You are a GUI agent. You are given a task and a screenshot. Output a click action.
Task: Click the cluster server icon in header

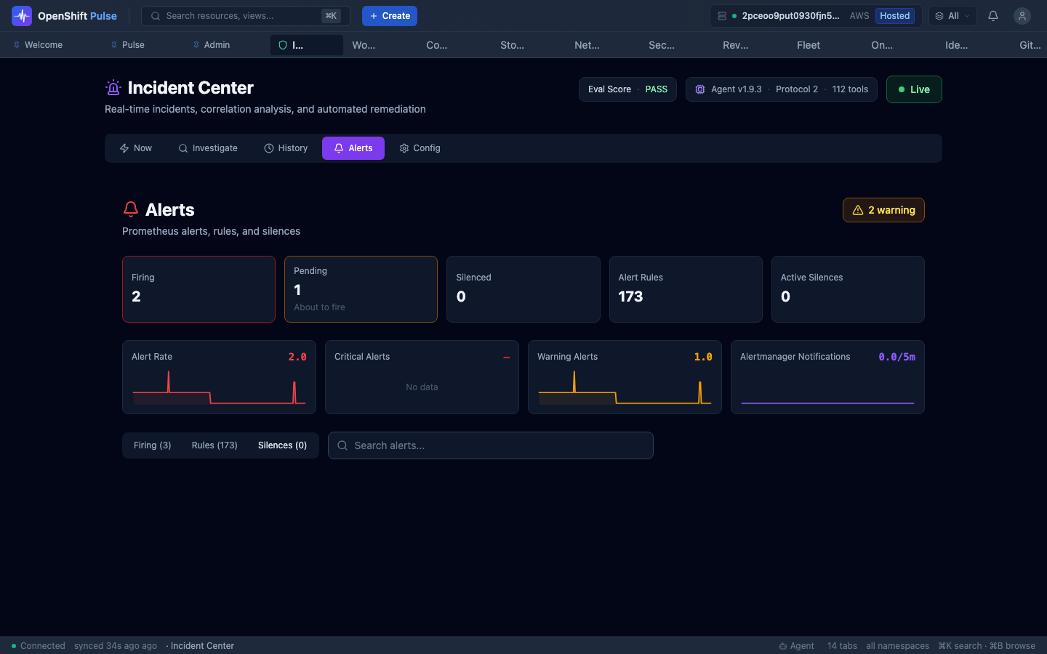coord(722,16)
